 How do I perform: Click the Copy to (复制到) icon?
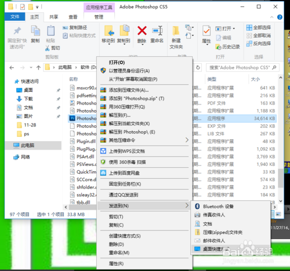tap(124, 31)
